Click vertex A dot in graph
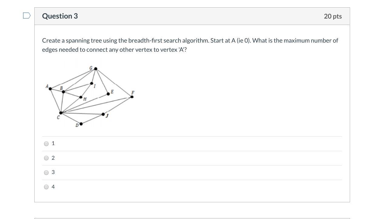The image size is (388, 219). [50, 89]
